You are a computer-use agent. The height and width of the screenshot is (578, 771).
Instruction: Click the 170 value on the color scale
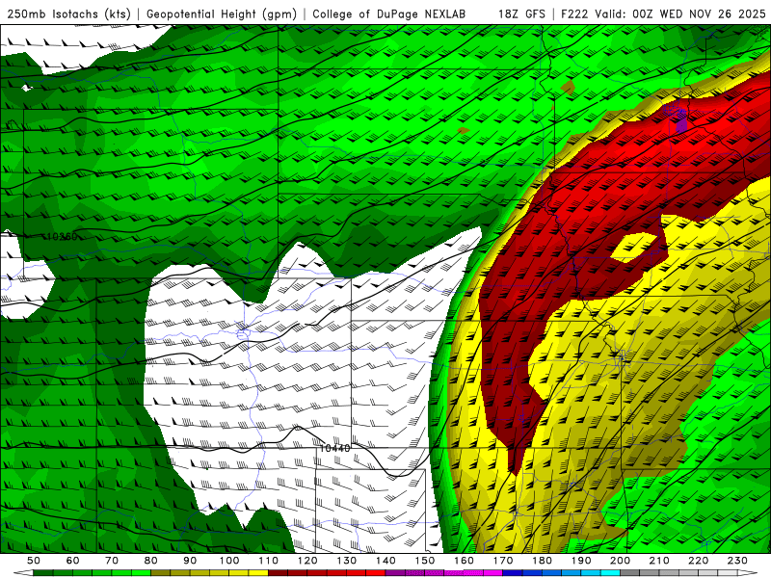tap(503, 561)
